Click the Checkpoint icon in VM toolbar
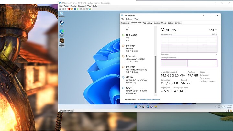This screenshot has width=233, height=131. pyautogui.click(x=81, y=9)
